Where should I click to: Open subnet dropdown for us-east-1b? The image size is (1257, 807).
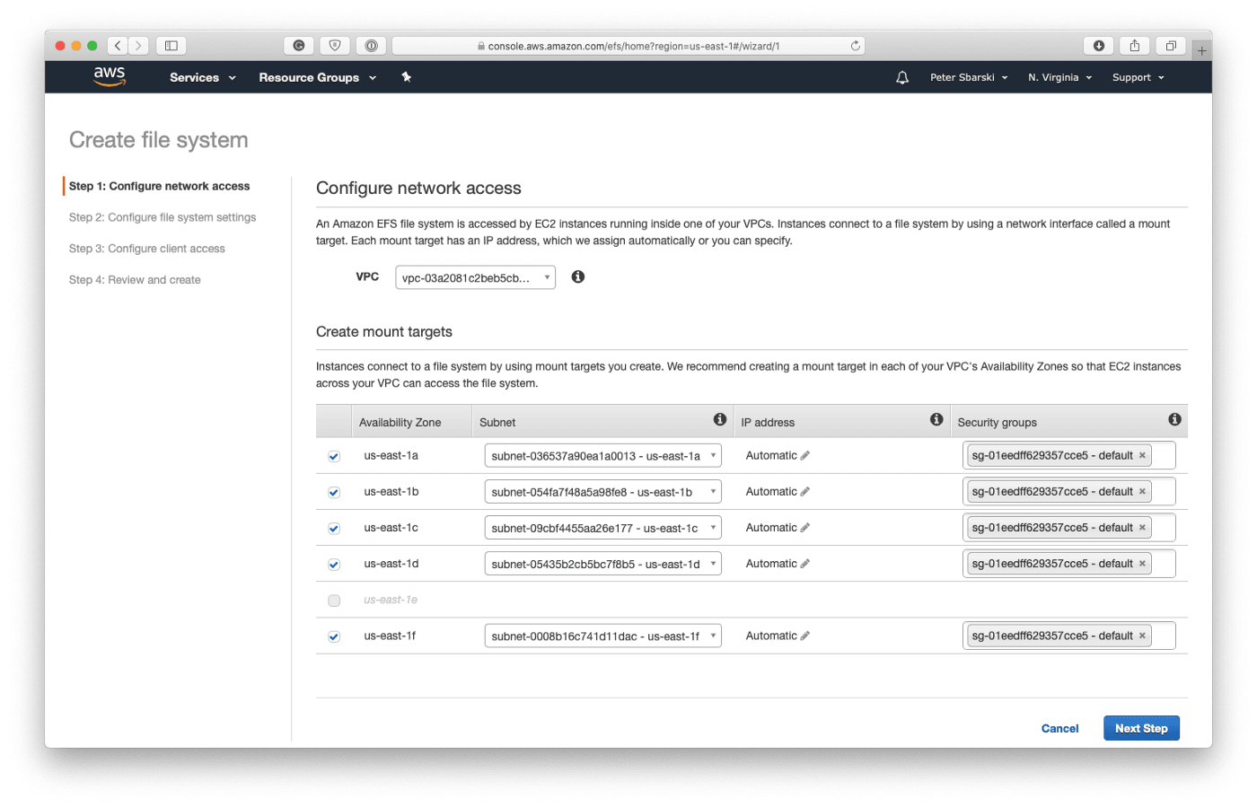click(x=602, y=492)
